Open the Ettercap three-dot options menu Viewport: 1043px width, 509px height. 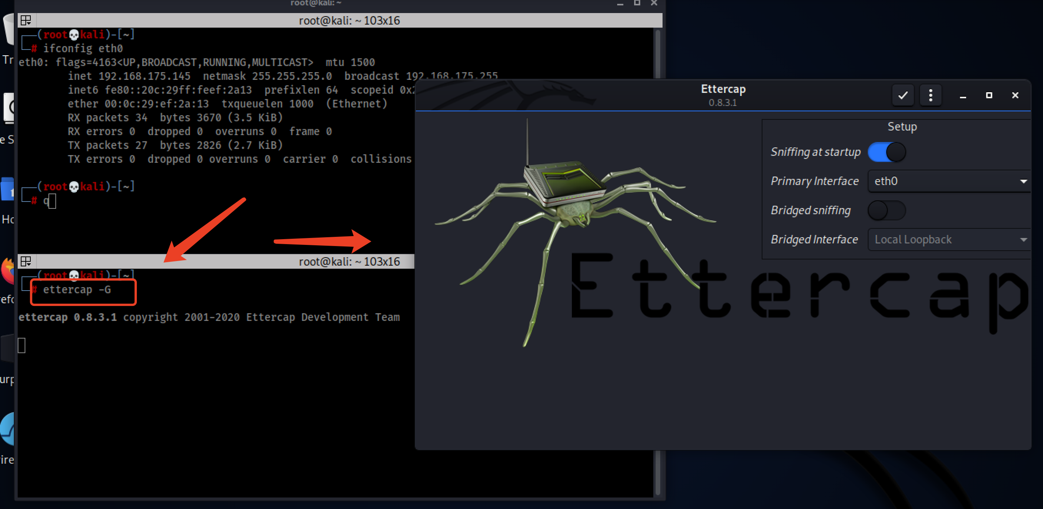tap(930, 96)
